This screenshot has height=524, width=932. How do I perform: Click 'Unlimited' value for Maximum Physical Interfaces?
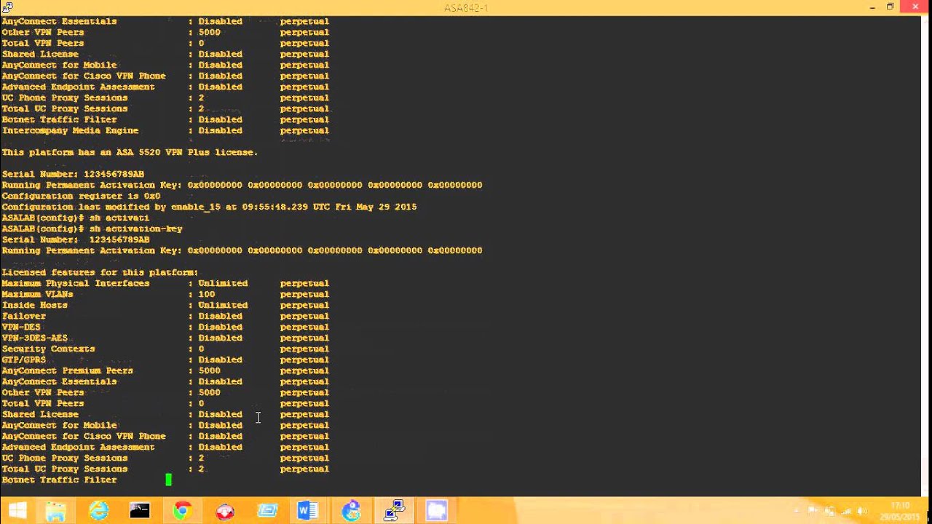[223, 283]
